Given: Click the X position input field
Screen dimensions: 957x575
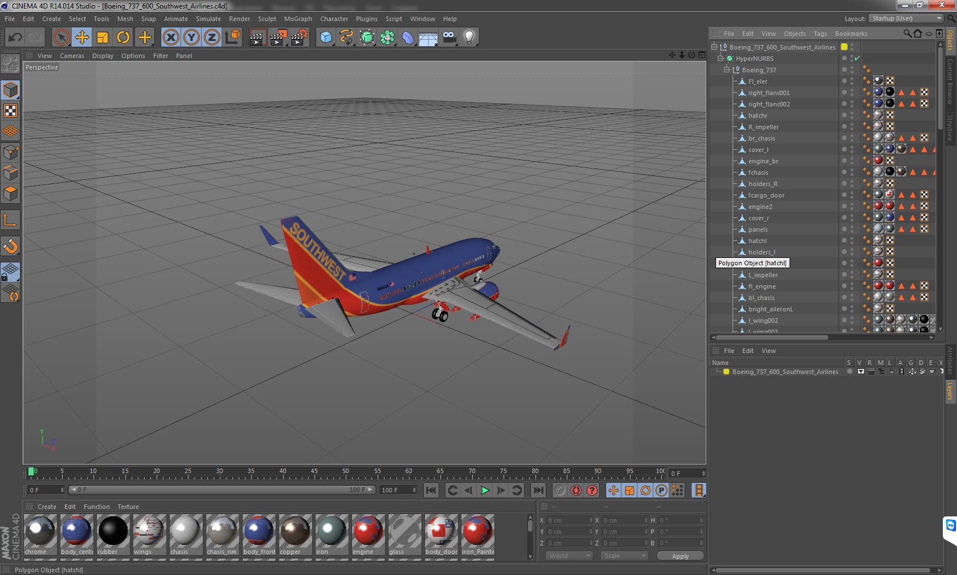Looking at the screenshot, I should click(570, 520).
